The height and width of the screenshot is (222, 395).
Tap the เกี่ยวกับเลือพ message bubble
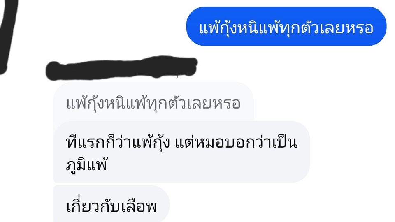click(112, 204)
